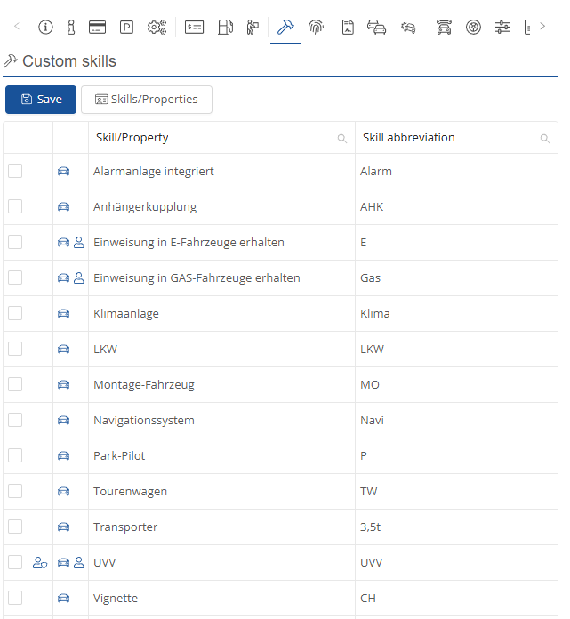570x619 pixels.
Task: Open the circled info icon tab
Action: (45, 27)
